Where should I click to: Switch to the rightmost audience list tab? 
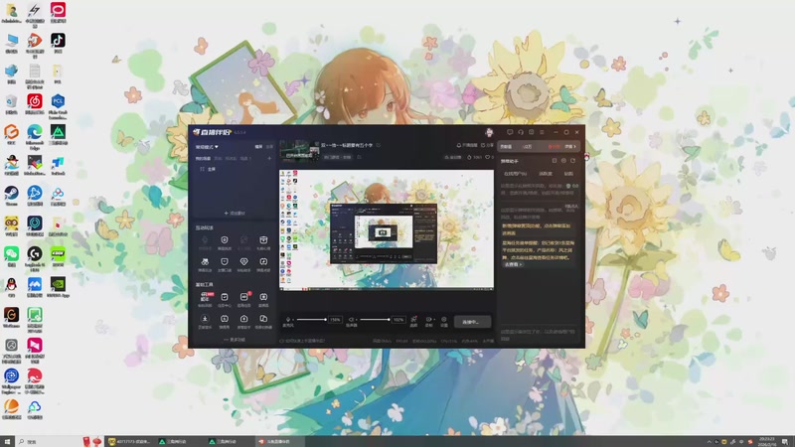click(568, 174)
